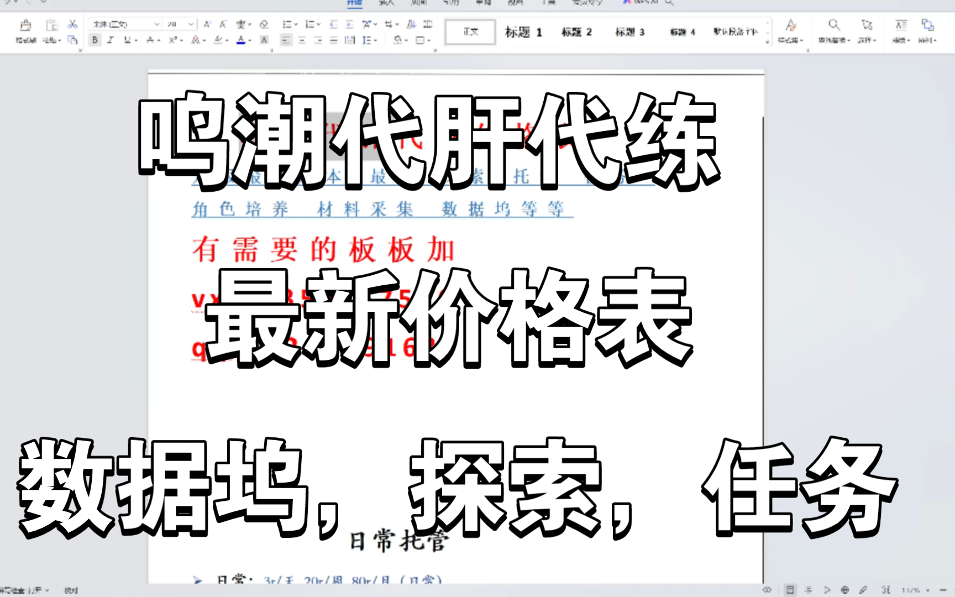Apply the 标题 3 heading style
The width and height of the screenshot is (955, 597).
point(630,32)
